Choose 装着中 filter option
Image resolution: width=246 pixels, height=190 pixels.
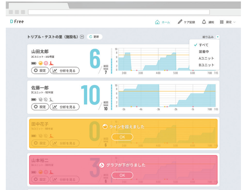tap(204, 52)
